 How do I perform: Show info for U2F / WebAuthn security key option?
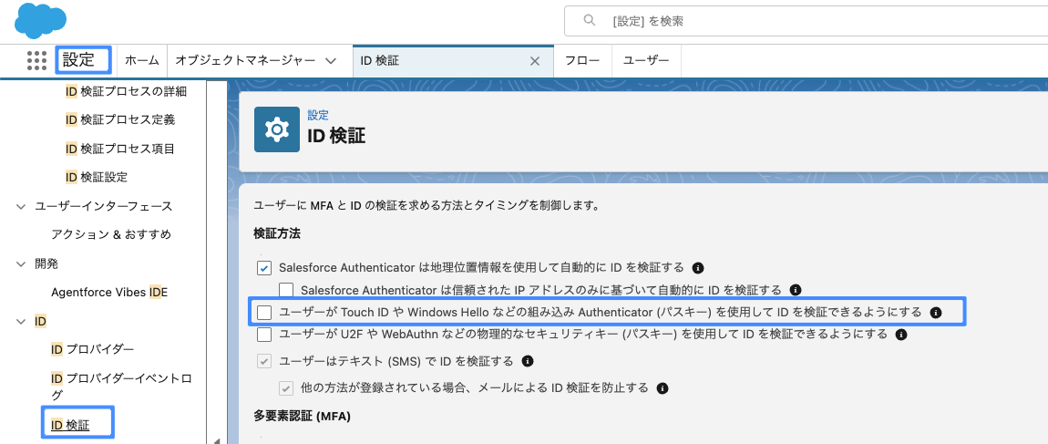click(x=901, y=334)
